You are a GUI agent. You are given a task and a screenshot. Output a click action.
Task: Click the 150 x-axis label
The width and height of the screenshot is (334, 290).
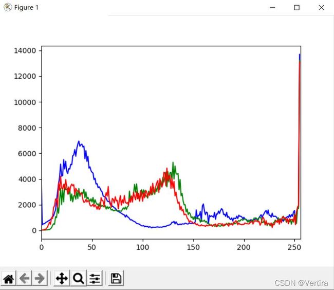[x=193, y=247]
